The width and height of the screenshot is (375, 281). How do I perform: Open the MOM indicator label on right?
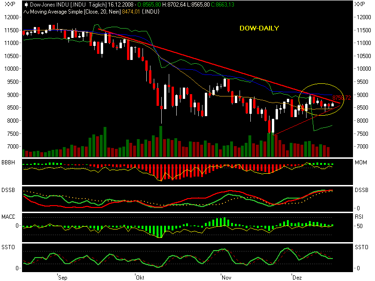[360, 163]
